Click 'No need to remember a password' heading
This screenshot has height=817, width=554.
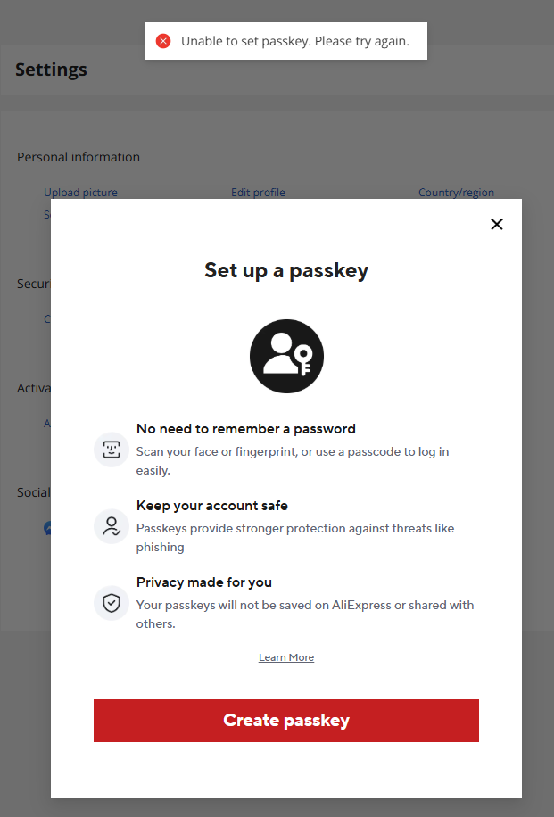[x=246, y=429]
